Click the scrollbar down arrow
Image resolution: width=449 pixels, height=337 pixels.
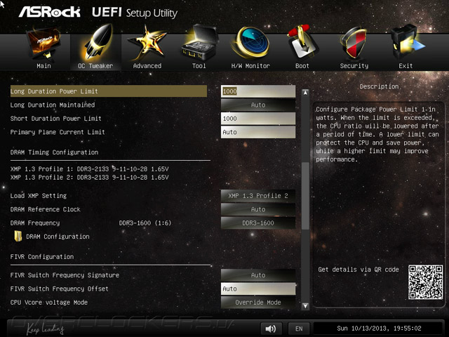pyautogui.click(x=306, y=306)
